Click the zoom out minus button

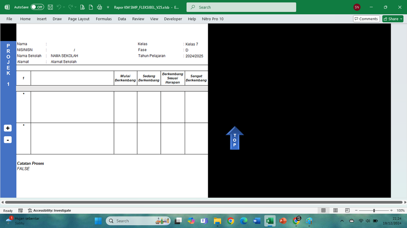pos(356,210)
